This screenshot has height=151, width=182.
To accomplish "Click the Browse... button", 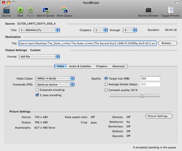I will pyautogui.click(x=168, y=43).
